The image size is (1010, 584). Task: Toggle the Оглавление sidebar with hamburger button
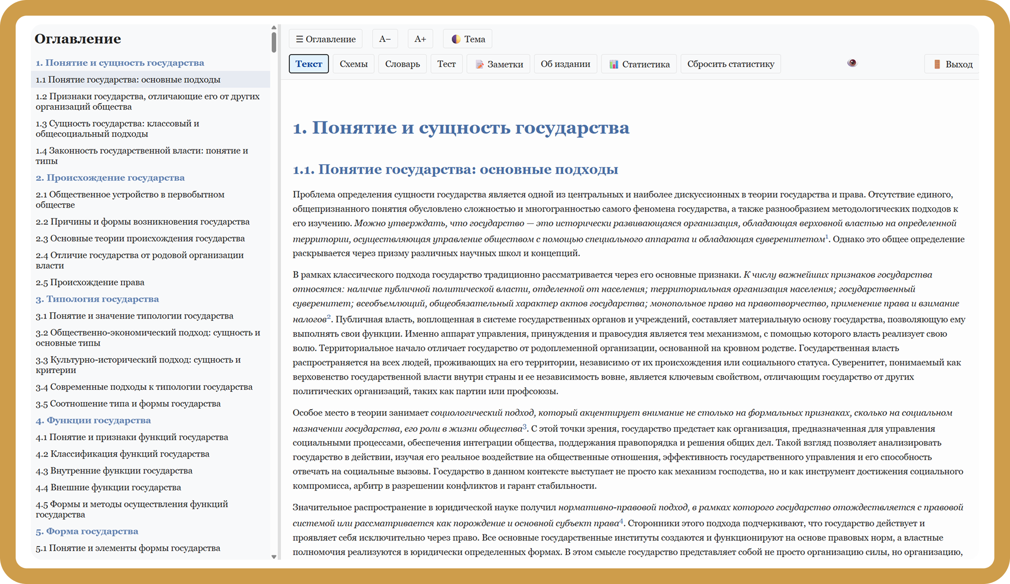325,39
